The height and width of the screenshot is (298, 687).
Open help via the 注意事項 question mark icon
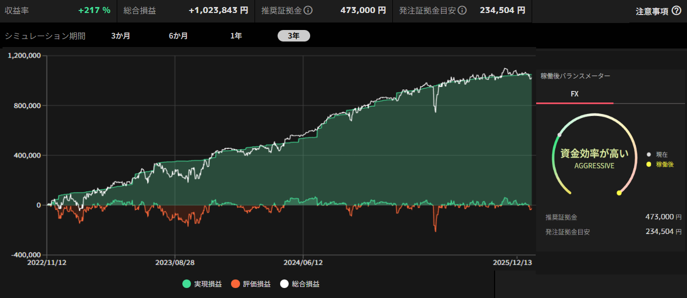(676, 11)
